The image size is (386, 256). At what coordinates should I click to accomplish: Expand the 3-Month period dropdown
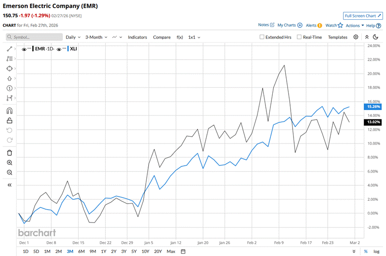(96, 37)
